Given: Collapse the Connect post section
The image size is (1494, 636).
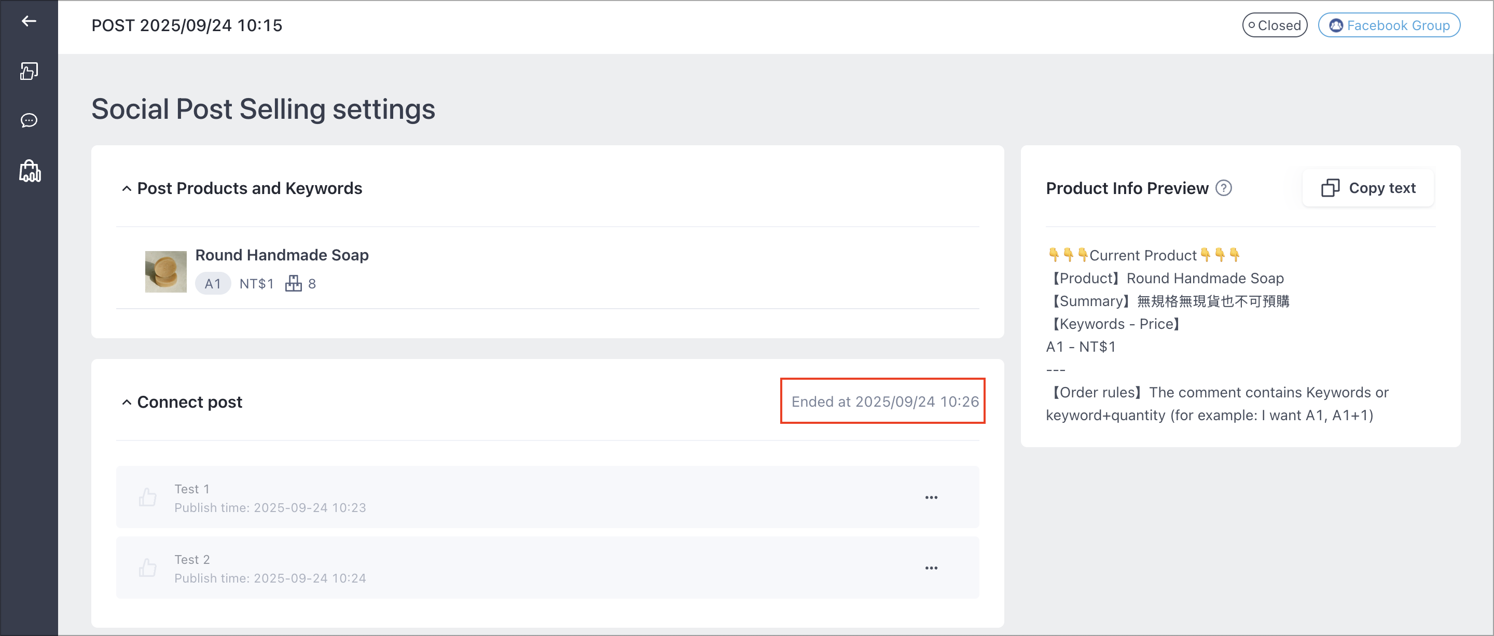Looking at the screenshot, I should (x=127, y=403).
